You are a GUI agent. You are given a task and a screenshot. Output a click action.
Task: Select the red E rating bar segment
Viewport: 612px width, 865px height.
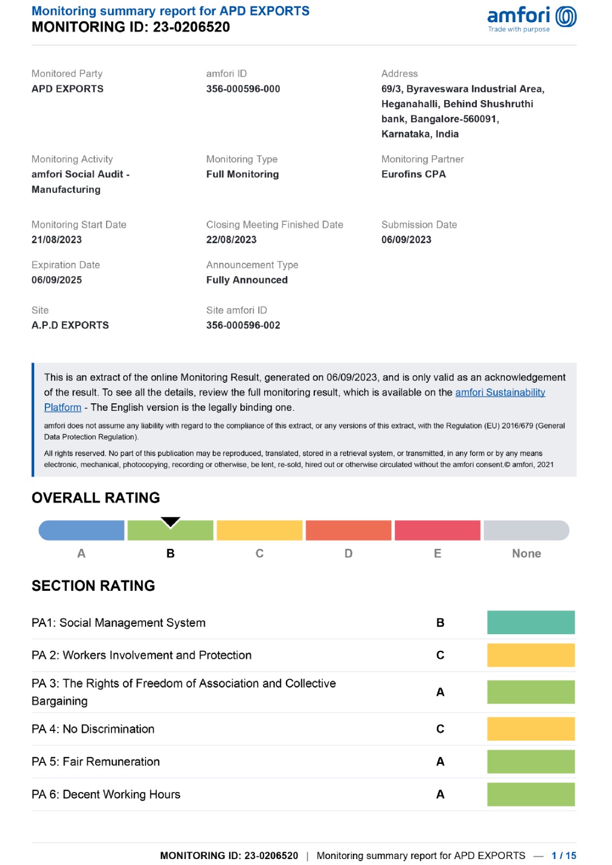[x=438, y=530]
